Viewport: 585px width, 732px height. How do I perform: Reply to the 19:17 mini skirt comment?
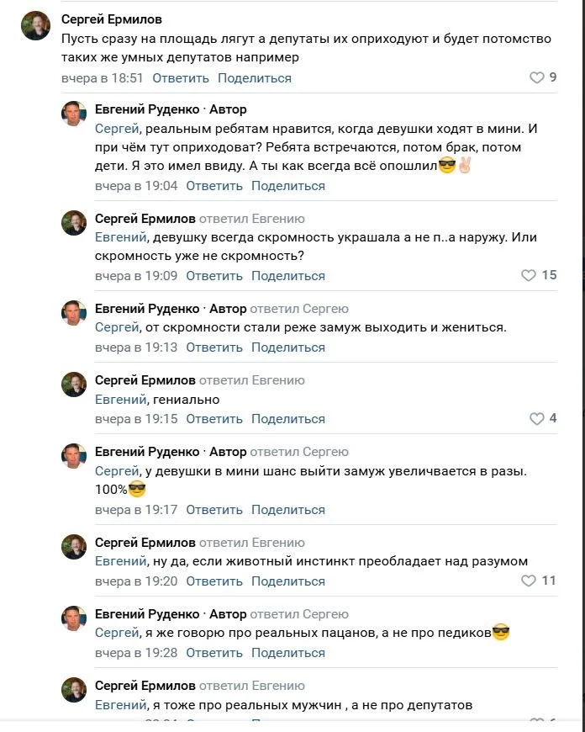point(214,510)
